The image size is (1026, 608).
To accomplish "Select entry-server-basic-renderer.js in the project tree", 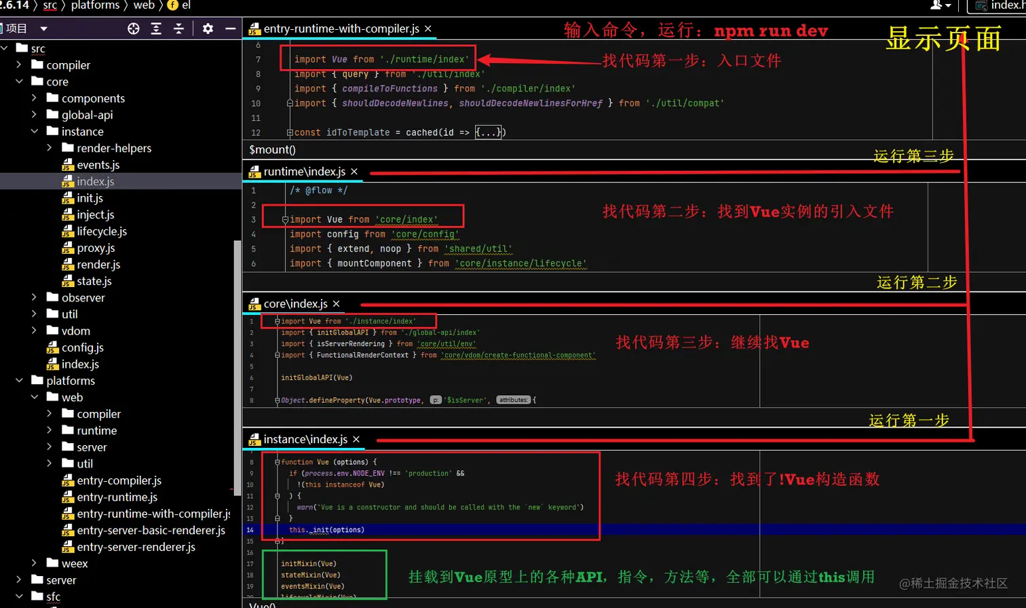I will pos(144,531).
